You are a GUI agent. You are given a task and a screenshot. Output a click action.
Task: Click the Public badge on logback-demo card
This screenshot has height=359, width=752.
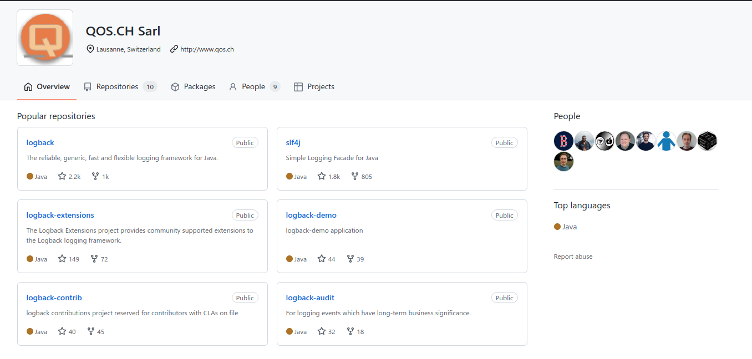(x=504, y=215)
